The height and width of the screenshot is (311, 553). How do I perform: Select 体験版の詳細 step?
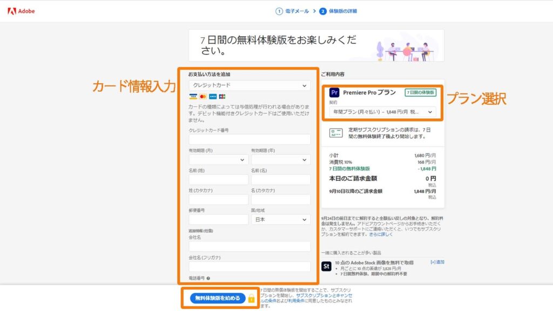coord(343,11)
